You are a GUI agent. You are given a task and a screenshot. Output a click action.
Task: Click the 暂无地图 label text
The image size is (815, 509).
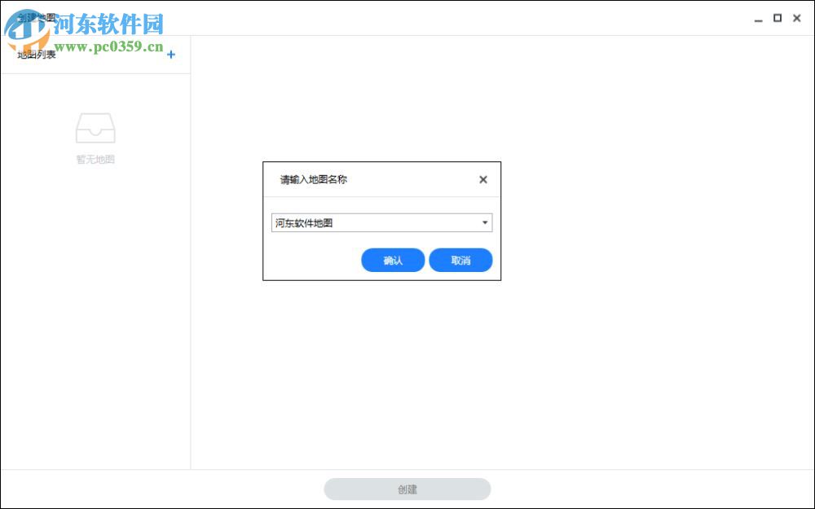tap(95, 160)
